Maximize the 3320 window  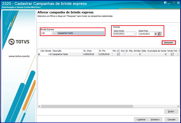pyautogui.click(x=174, y=3)
